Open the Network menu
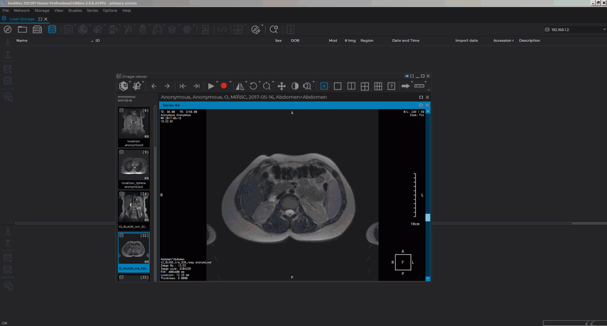This screenshot has height=326, width=607. pyautogui.click(x=21, y=10)
